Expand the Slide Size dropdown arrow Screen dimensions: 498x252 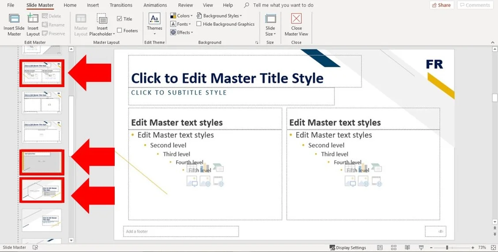click(x=275, y=34)
